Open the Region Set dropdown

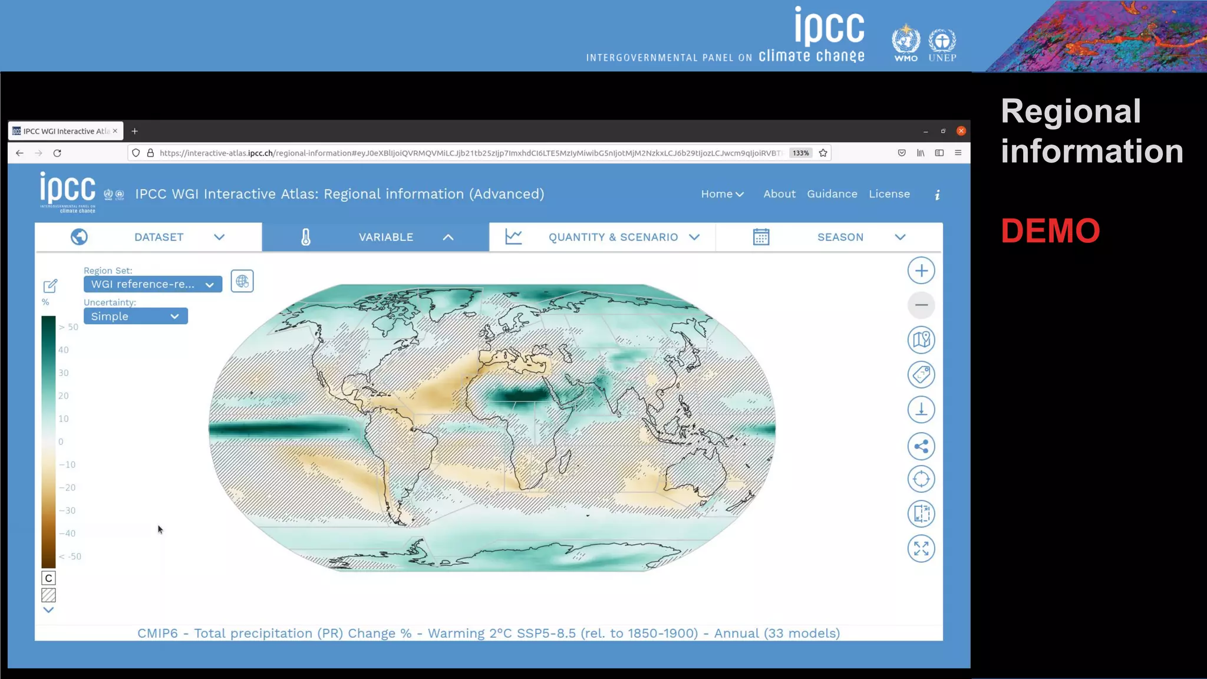153,284
